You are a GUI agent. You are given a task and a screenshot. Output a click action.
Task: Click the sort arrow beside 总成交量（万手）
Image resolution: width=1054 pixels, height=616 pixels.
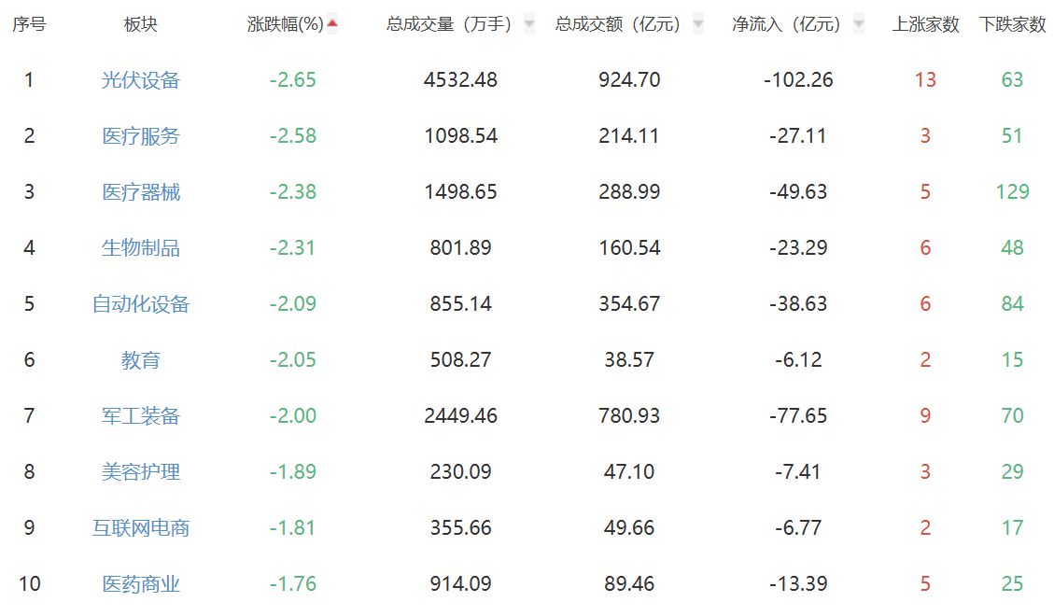[529, 24]
